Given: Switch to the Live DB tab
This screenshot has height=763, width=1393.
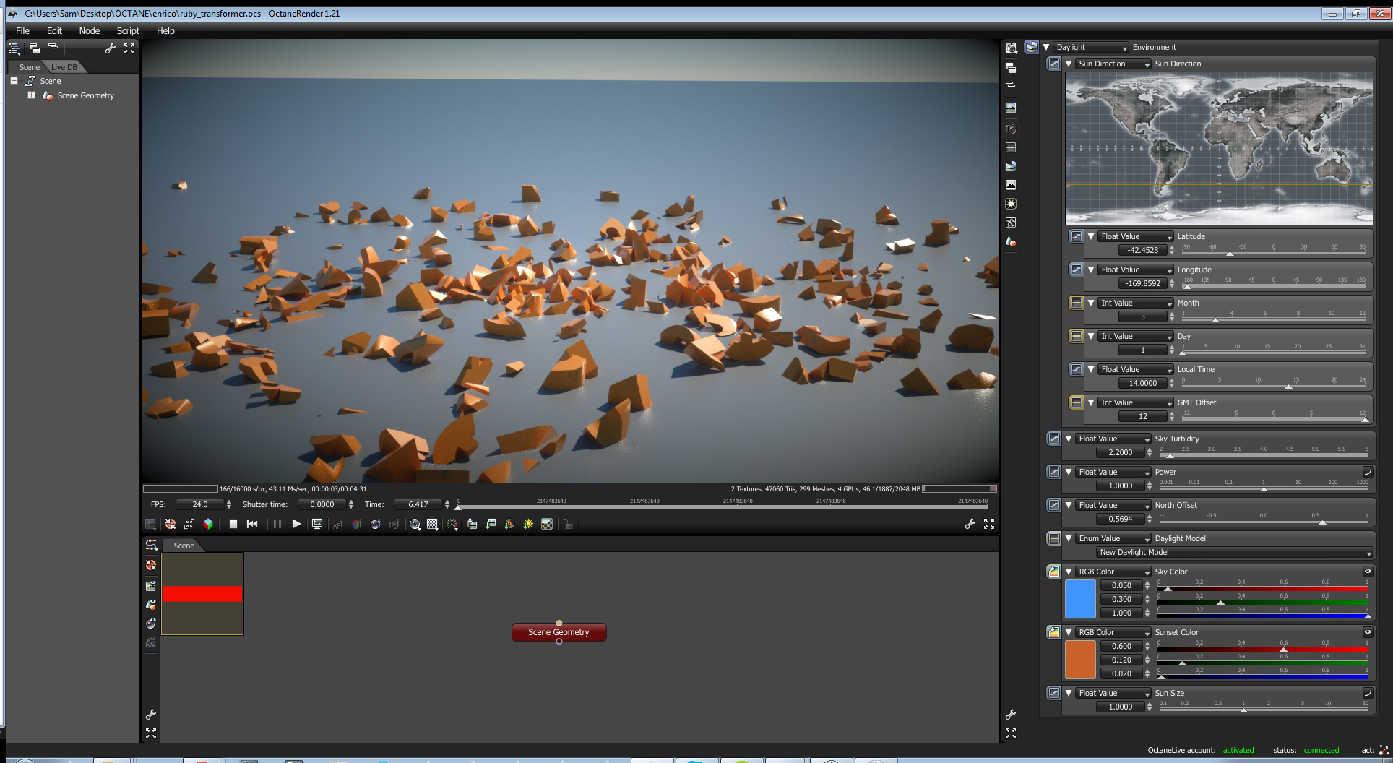Looking at the screenshot, I should pyautogui.click(x=64, y=67).
